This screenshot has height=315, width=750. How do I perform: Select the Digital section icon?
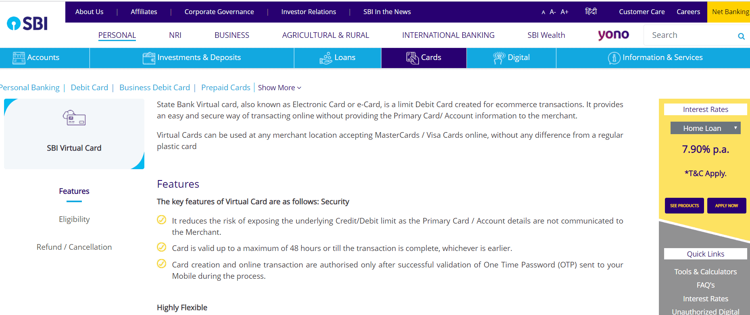[x=499, y=57]
